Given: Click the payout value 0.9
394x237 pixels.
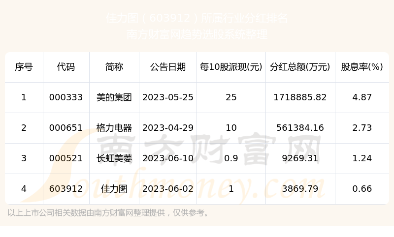Looking at the screenshot, I should click(x=231, y=158).
